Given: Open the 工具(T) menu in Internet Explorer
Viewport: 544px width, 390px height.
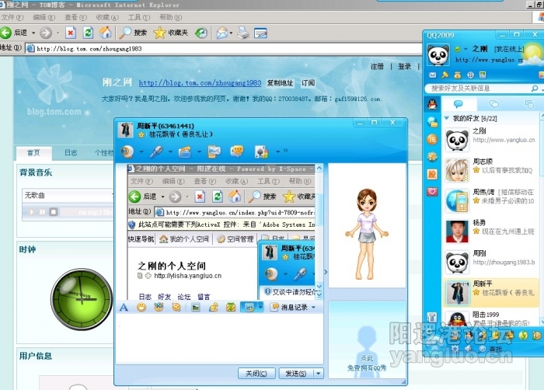Looking at the screenshot, I should point(139,17).
